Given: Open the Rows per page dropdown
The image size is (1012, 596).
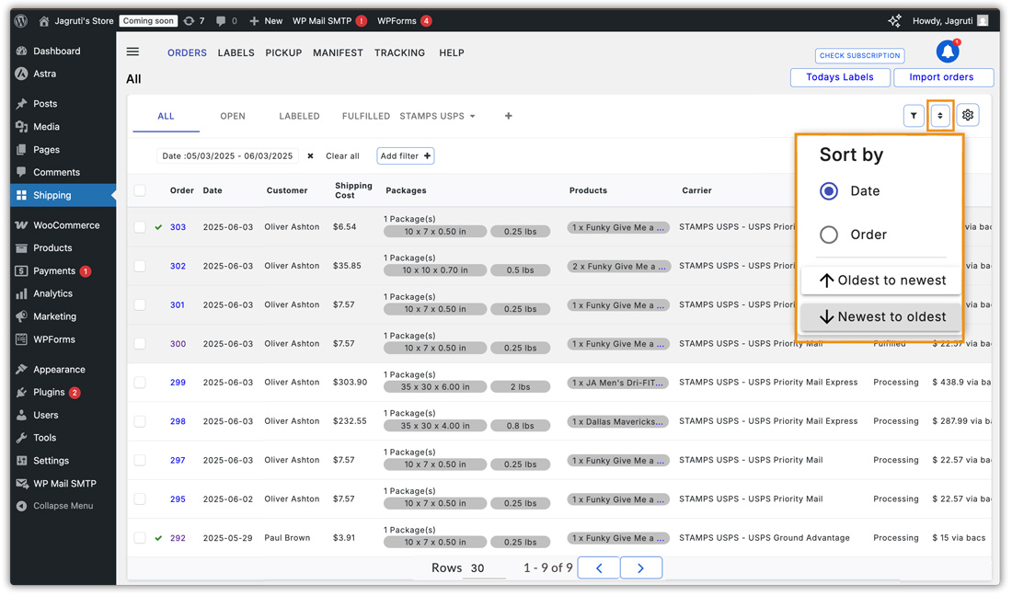Looking at the screenshot, I should point(483,568).
